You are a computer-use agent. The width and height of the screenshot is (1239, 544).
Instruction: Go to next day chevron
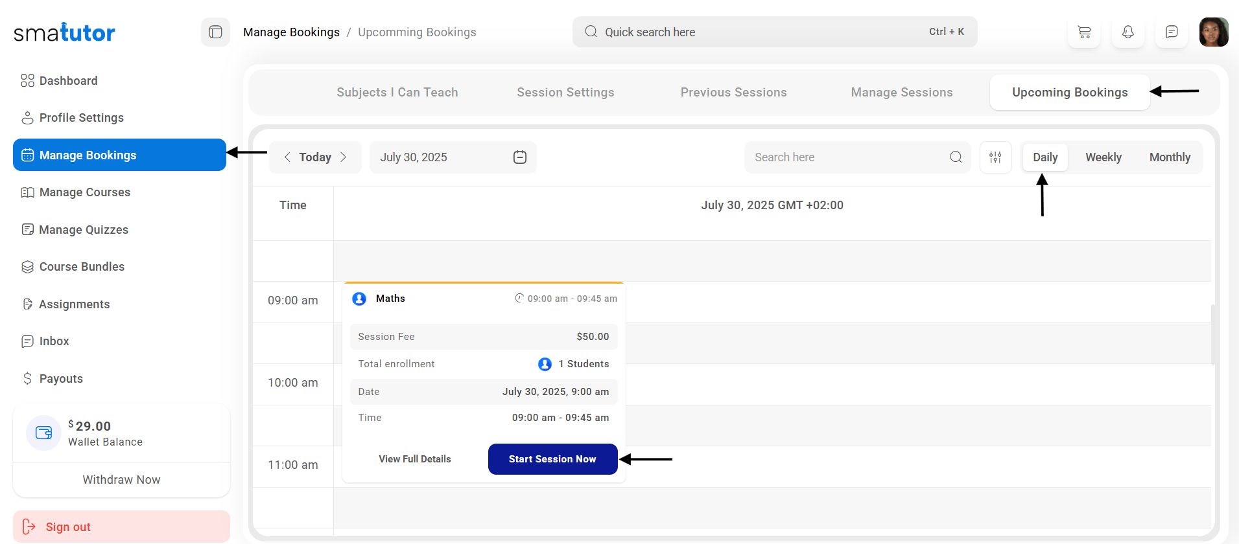coord(344,157)
